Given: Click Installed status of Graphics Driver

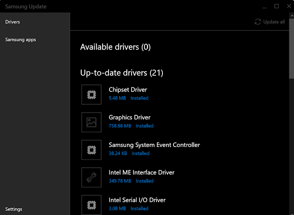Looking at the screenshot, I should [144, 126].
